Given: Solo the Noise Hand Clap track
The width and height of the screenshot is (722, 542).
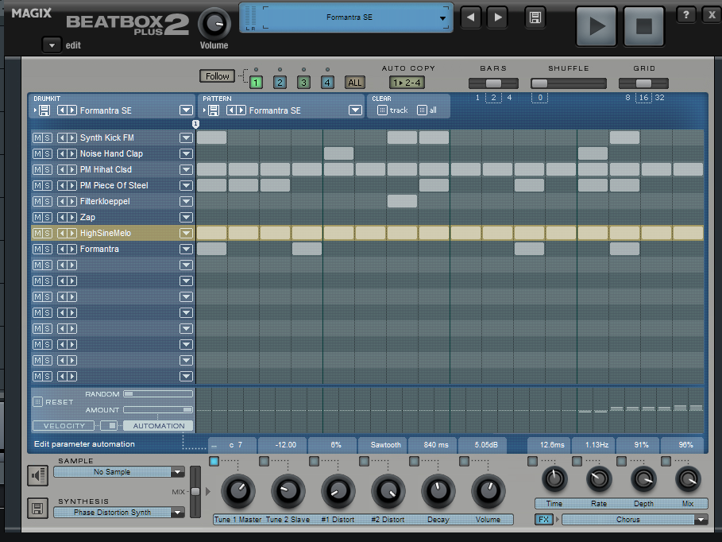Looking at the screenshot, I should tap(48, 153).
